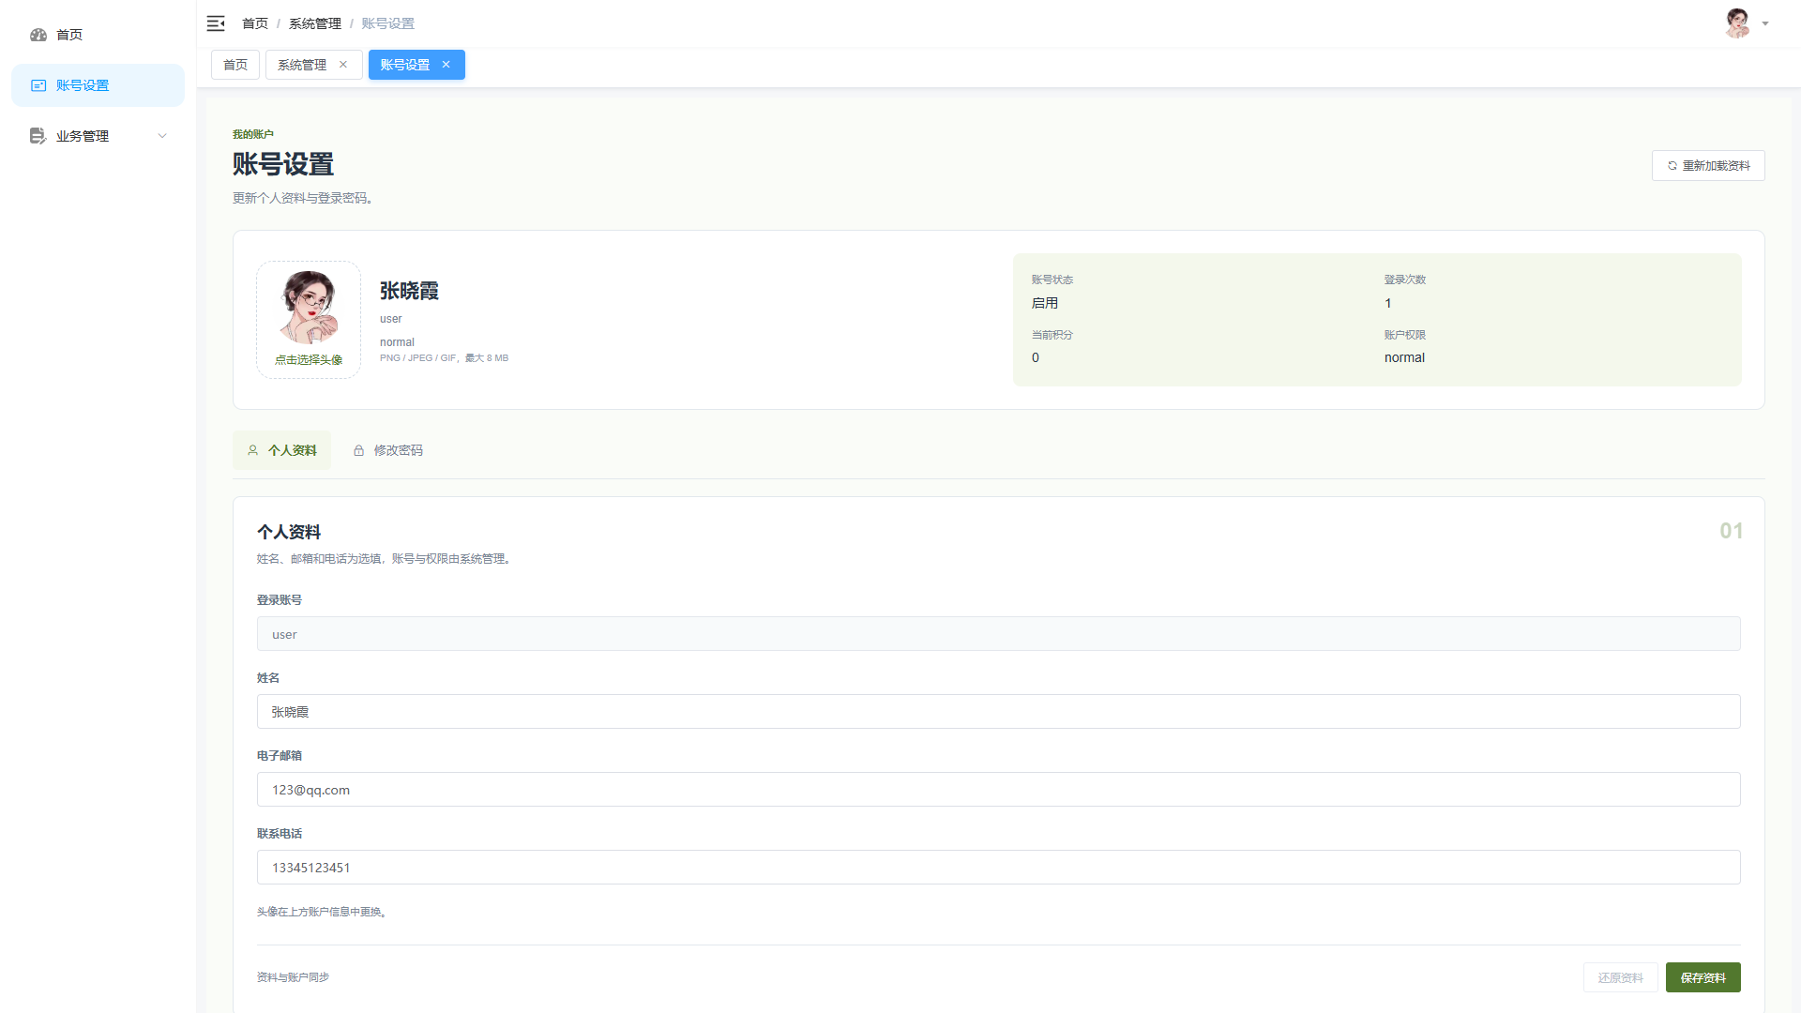The width and height of the screenshot is (1801, 1013).
Task: Click the 账号状态 value 启用
Action: click(x=1045, y=303)
